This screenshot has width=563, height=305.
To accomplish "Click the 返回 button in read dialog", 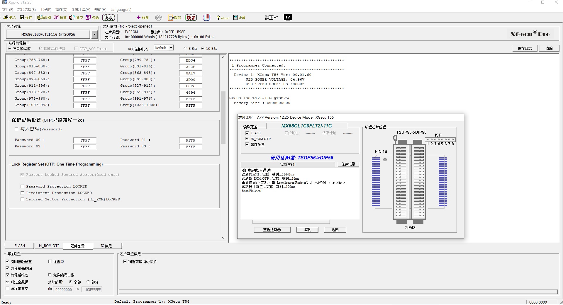I will point(335,230).
